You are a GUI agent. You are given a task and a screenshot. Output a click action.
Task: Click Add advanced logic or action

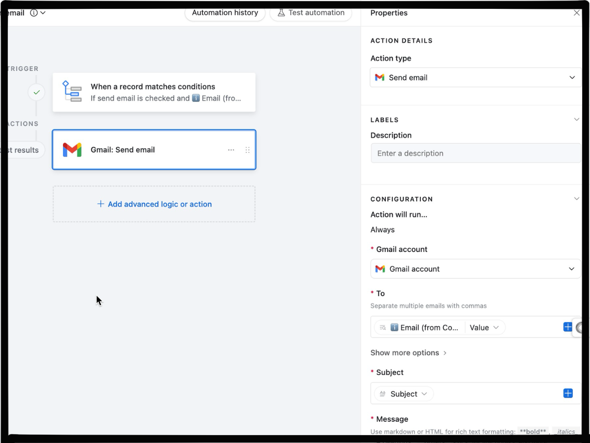[x=153, y=204]
